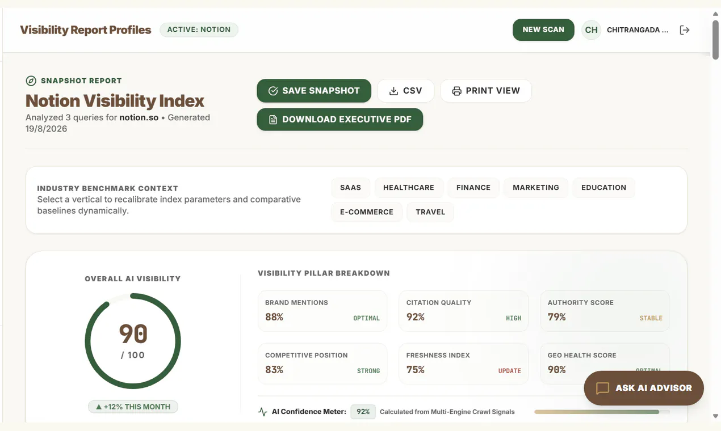Select the Travel vertical
The image size is (721, 431).
click(x=430, y=212)
